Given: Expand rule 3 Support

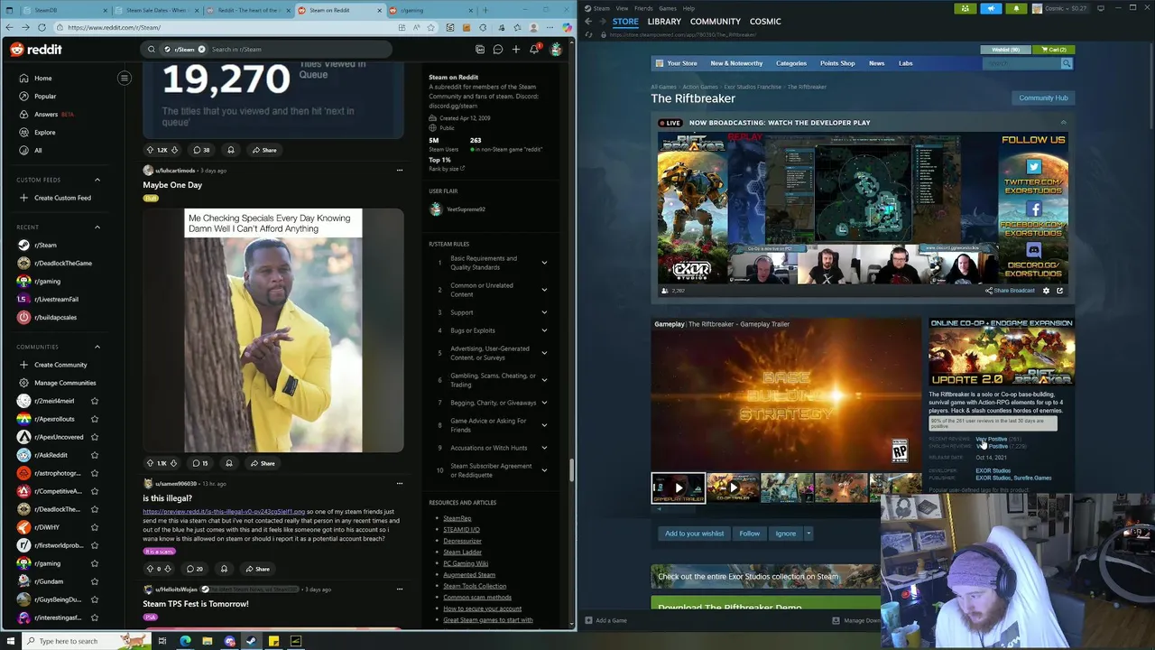Looking at the screenshot, I should (544, 312).
